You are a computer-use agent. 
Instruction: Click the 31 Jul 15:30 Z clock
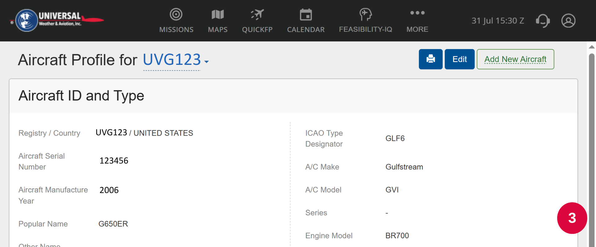coord(498,21)
